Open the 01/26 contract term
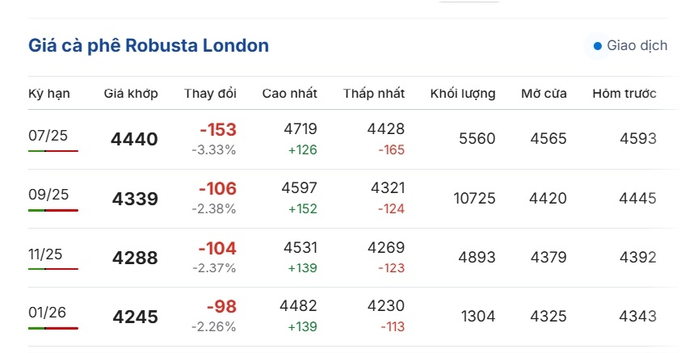Image resolution: width=689 pixels, height=353 pixels. pos(45,312)
